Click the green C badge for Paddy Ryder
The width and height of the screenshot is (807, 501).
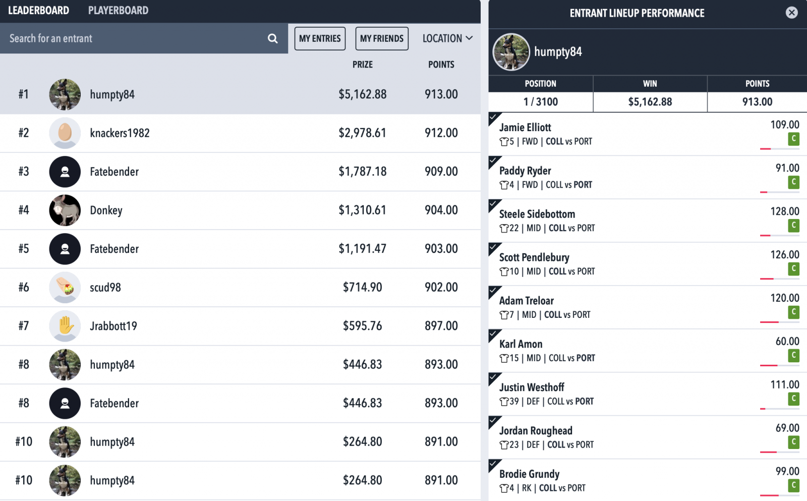coord(793,182)
